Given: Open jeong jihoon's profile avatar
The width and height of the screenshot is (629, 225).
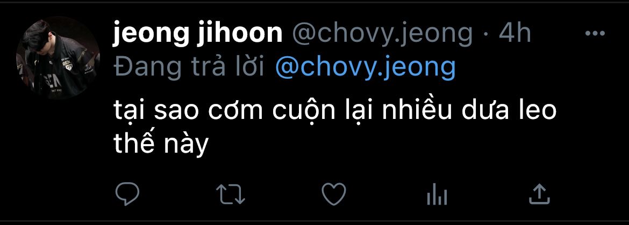Looking at the screenshot, I should pyautogui.click(x=58, y=57).
